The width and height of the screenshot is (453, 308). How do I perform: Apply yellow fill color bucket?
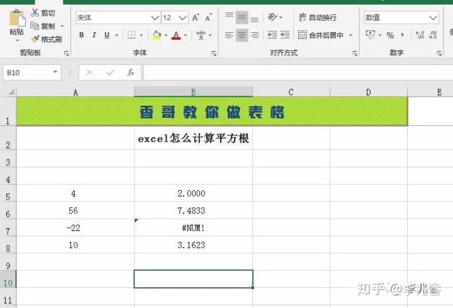[x=157, y=35]
